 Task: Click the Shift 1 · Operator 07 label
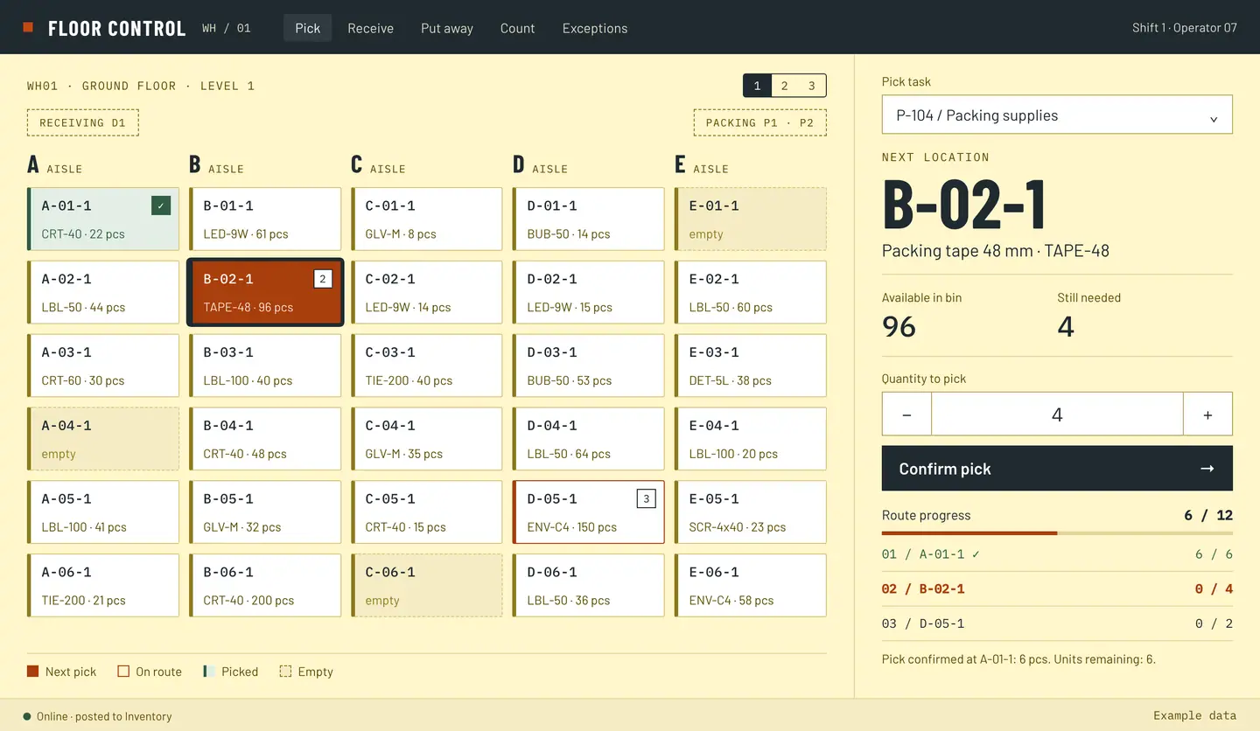[x=1185, y=28]
